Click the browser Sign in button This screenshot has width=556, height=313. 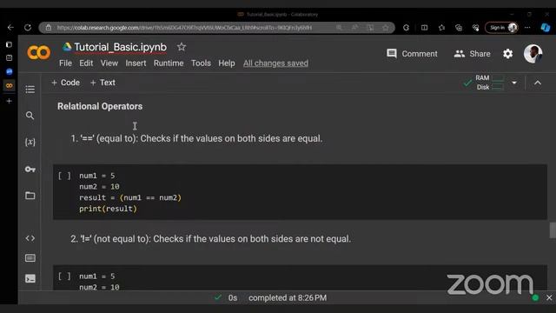pos(501,27)
